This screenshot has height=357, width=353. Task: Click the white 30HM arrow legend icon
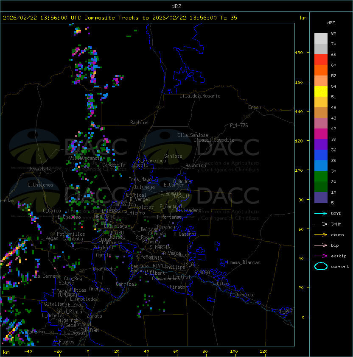click(x=321, y=224)
